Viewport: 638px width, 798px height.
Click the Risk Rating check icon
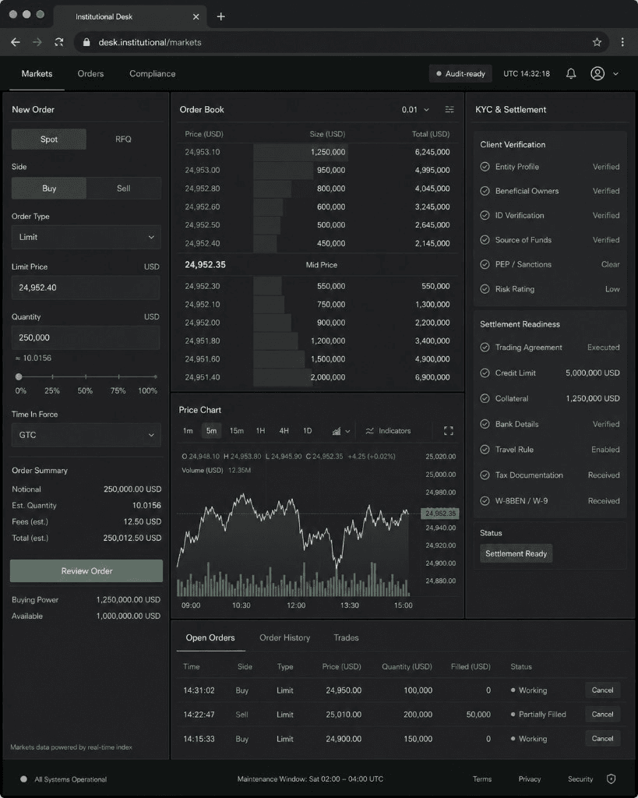(x=485, y=289)
